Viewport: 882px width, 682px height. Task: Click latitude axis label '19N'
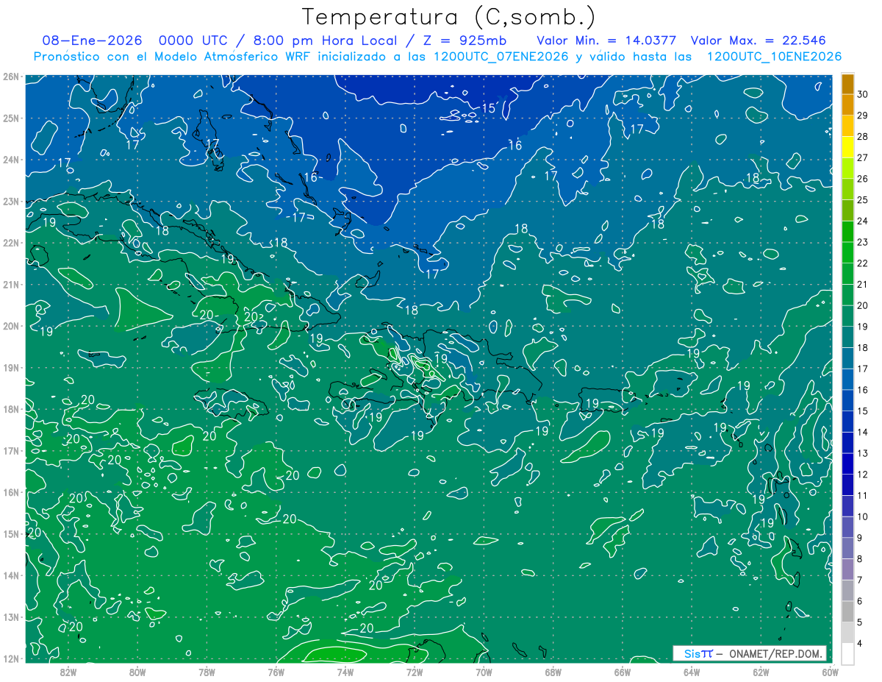click(x=10, y=367)
